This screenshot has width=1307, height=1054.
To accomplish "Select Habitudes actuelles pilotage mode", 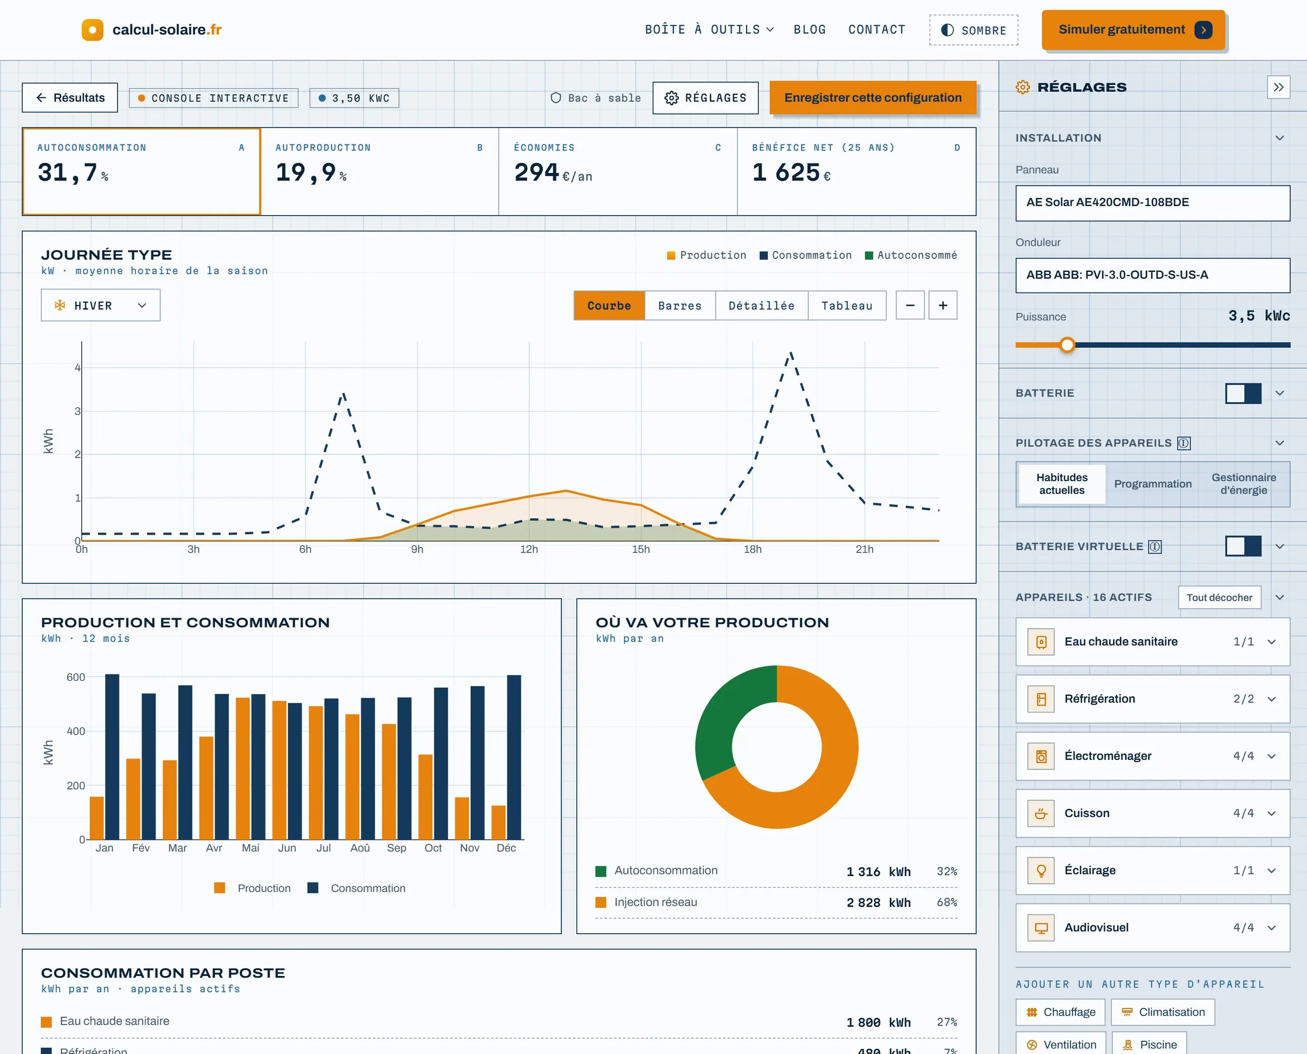I will 1062,484.
